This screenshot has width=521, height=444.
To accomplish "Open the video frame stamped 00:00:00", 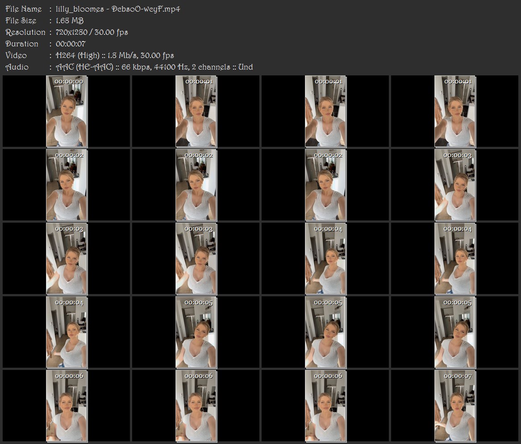I will click(67, 111).
